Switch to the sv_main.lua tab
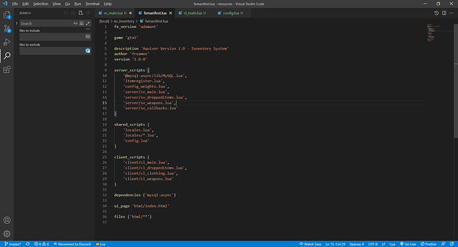The width and height of the screenshot is (458, 247). 115,13
